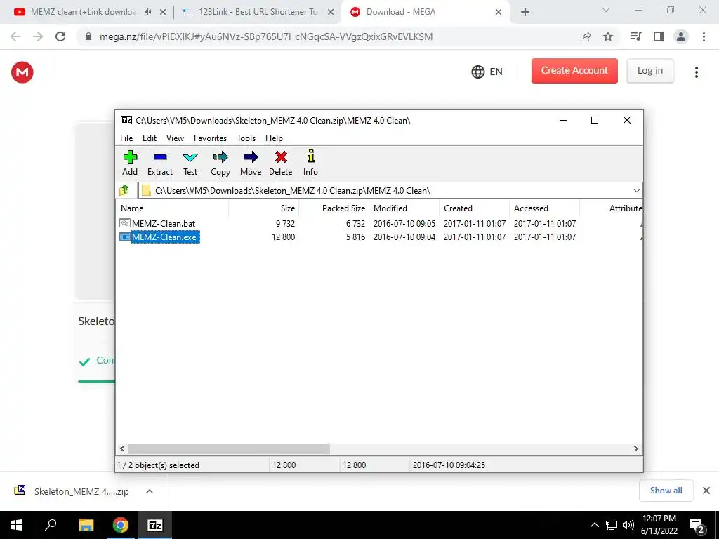Screen dimensions: 719x539
Task: Click the Create Account button
Action: (x=574, y=71)
